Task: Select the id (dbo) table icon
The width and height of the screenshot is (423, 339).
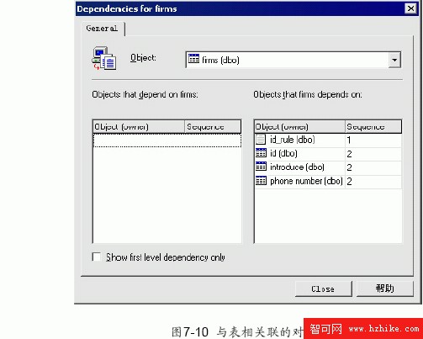Action: (x=261, y=153)
